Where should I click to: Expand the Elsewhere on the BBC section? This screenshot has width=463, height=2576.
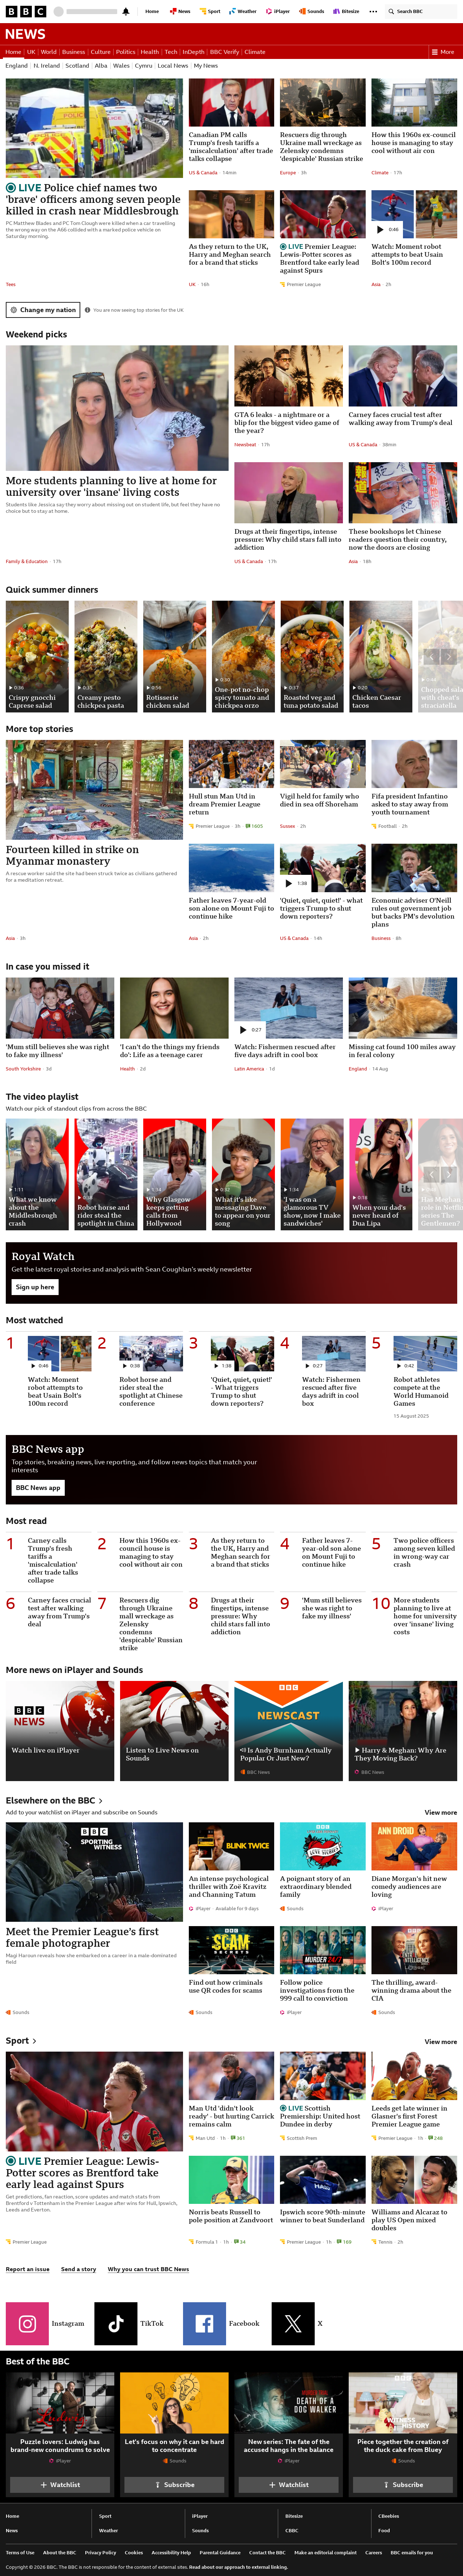(x=54, y=1800)
